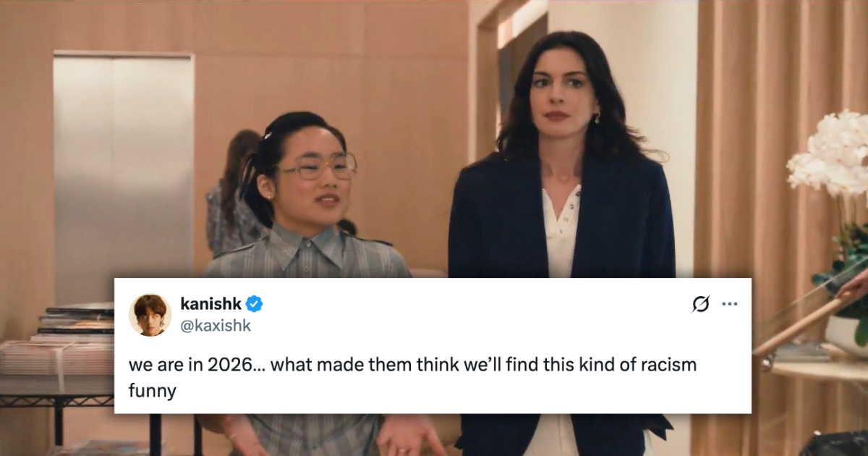Click the gold earring on the woman in the blazer
868x456 pixels.
597,116
